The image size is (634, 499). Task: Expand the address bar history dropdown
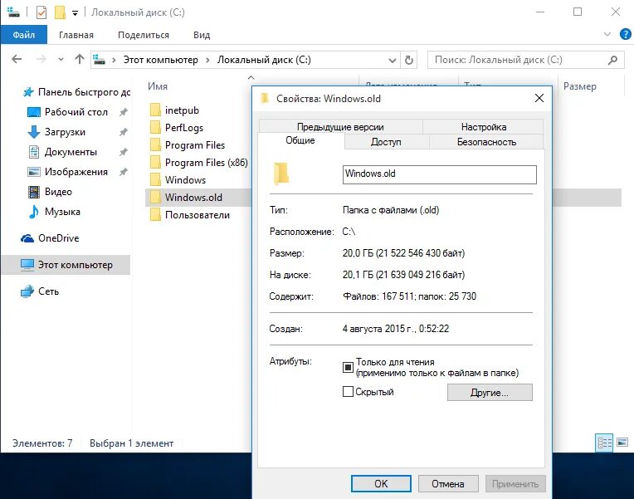(x=392, y=61)
